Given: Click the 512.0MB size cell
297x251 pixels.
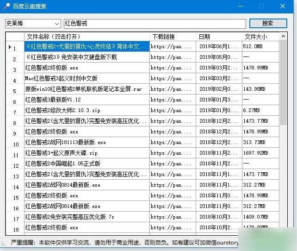Looking at the screenshot, I should click(260, 46).
